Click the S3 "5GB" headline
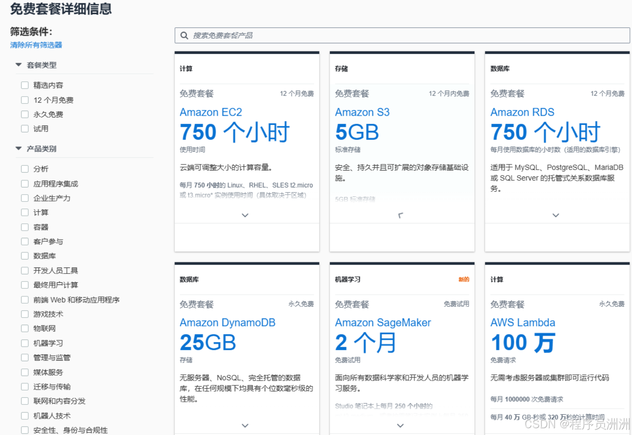 tap(357, 132)
